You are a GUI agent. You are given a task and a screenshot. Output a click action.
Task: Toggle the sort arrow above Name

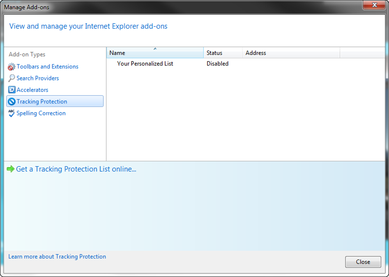tap(155, 48)
